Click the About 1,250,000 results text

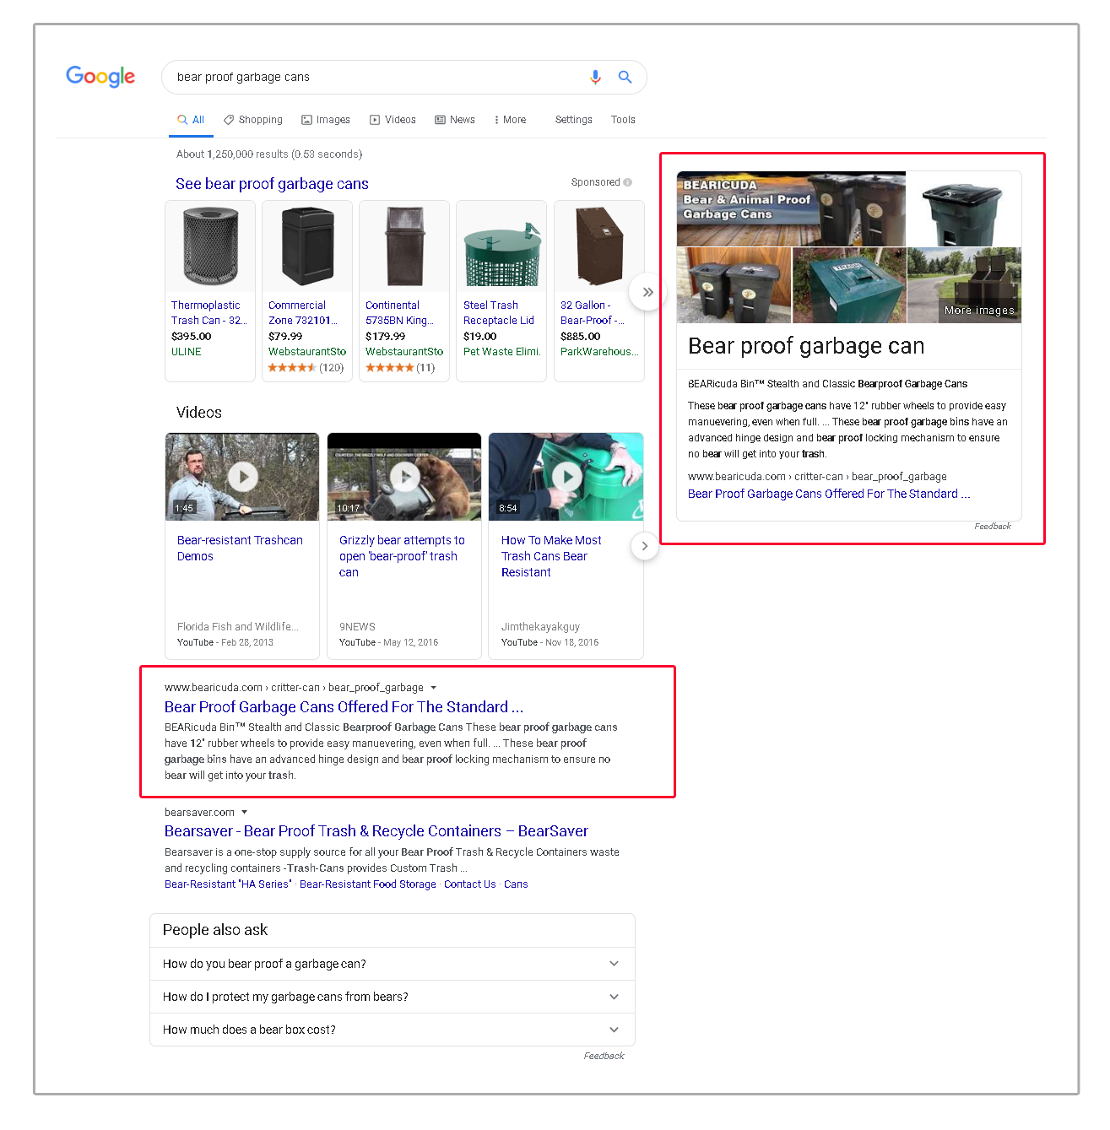(x=269, y=154)
